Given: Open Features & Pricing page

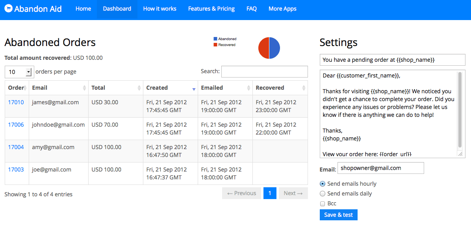Looking at the screenshot, I should pos(211,9).
